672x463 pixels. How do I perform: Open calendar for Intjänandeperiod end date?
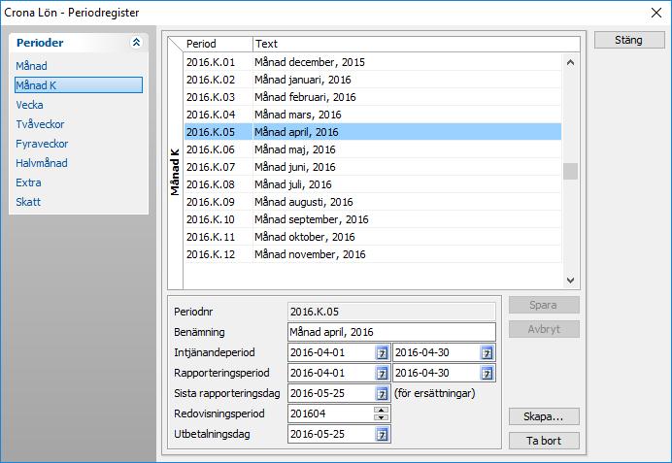pyautogui.click(x=487, y=353)
